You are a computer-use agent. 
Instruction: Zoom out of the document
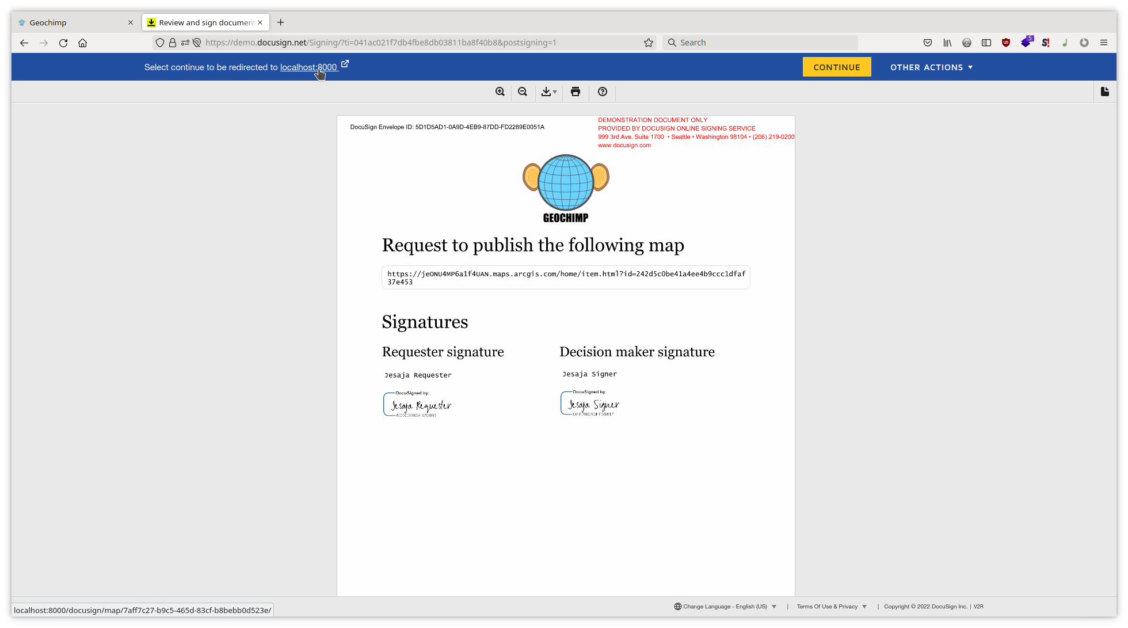coord(523,92)
